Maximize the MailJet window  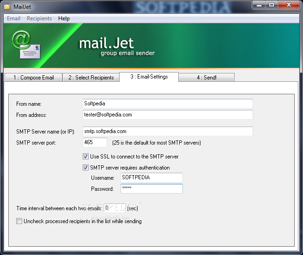[272, 5]
